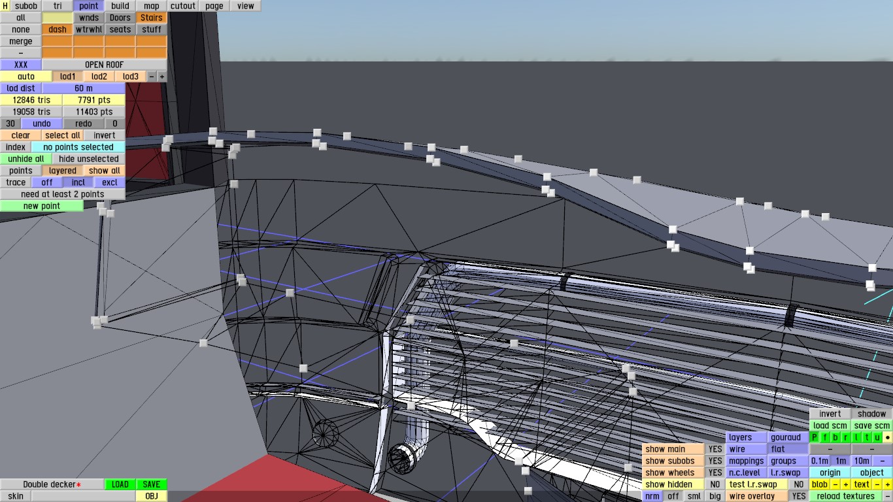Switch to the view tab
The image size is (893, 502).
coord(246,6)
